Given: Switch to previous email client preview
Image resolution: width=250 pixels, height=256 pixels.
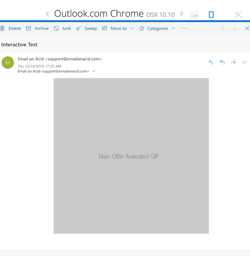Looking at the screenshot, I should coord(47,14).
